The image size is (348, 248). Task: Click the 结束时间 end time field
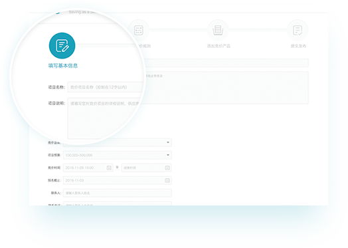pyautogui.click(x=147, y=168)
